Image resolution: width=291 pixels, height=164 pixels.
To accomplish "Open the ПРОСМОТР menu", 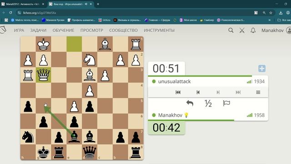I will click(x=92, y=31).
